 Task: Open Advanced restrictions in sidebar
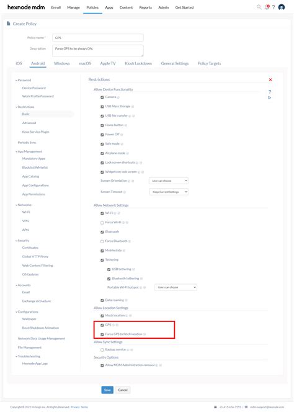(x=29, y=123)
